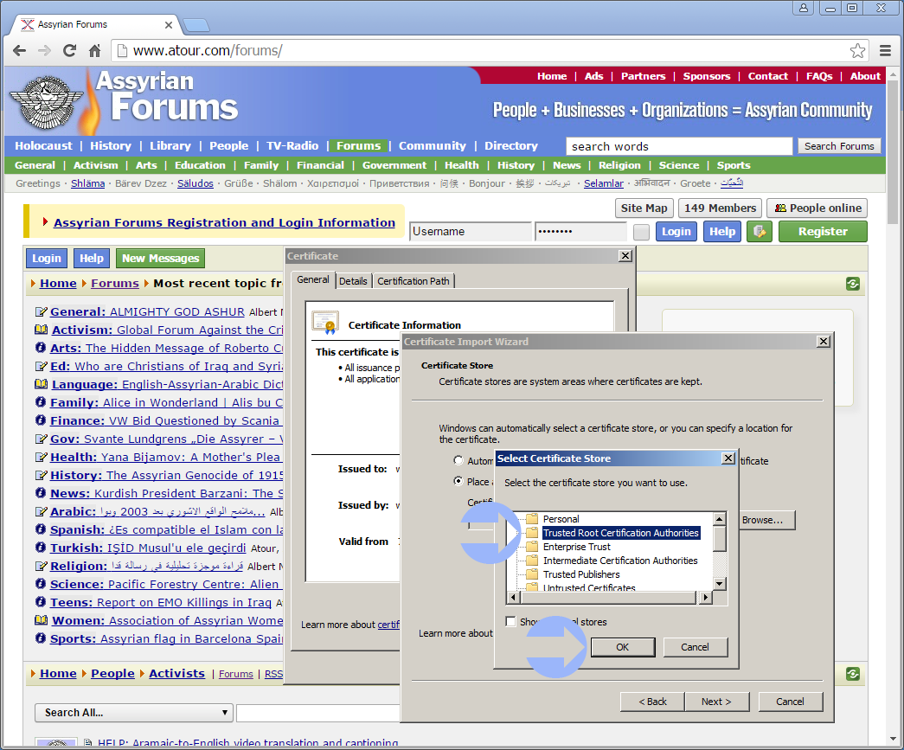904x750 pixels.
Task: Click Site Map button
Action: (644, 208)
